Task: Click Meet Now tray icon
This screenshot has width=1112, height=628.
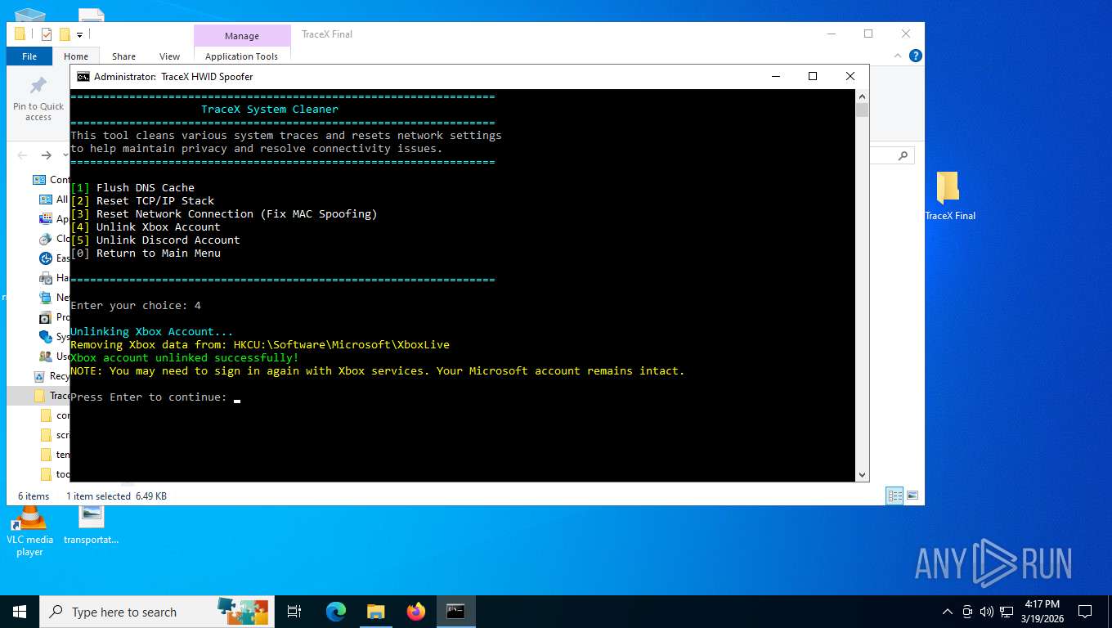Action: pyautogui.click(x=967, y=612)
